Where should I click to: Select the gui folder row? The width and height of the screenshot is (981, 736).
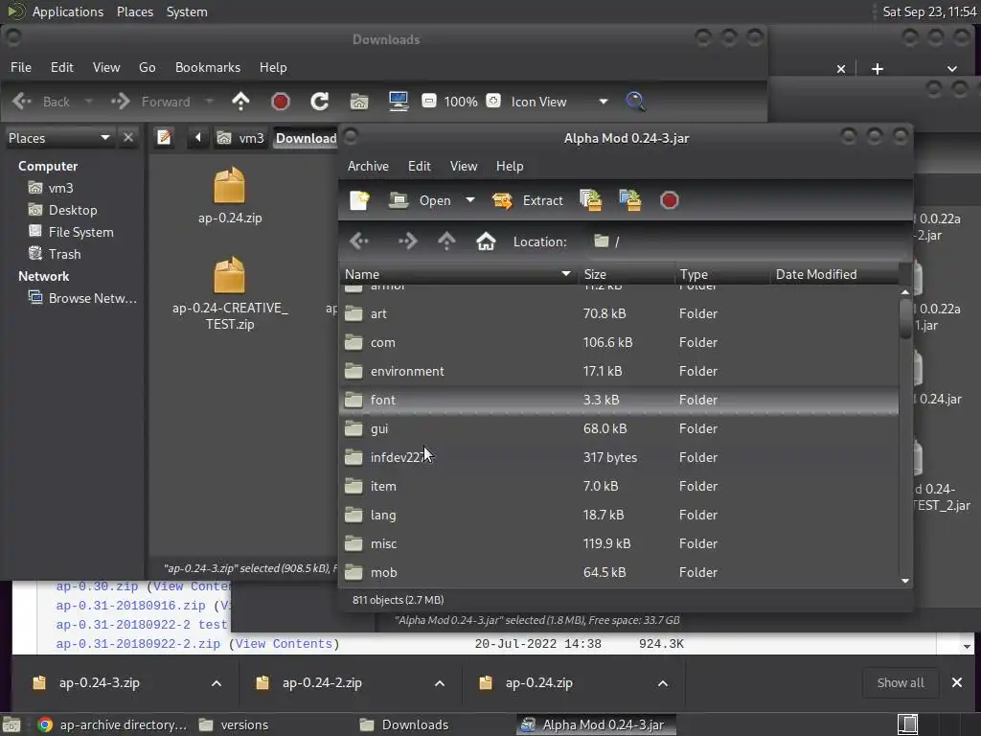[619, 428]
